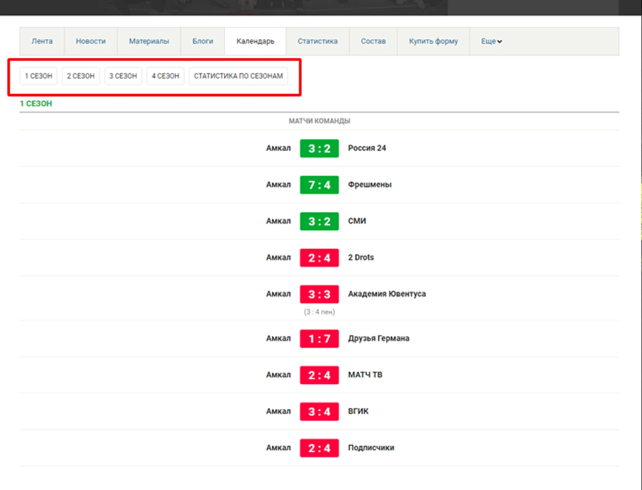The width and height of the screenshot is (642, 490).
Task: Open the Лента tab
Action: [x=42, y=41]
